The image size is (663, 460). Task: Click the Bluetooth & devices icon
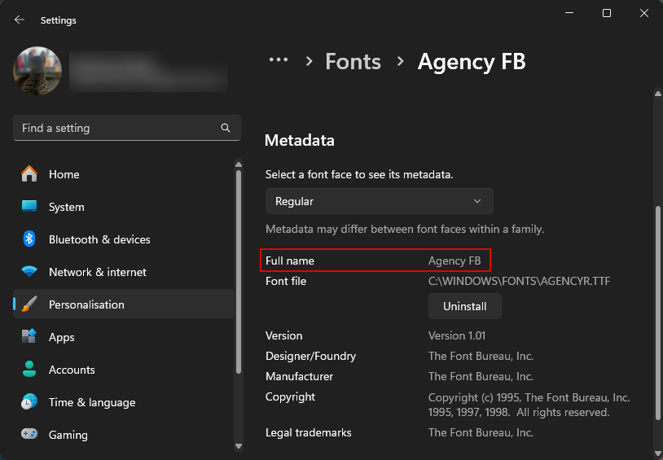pos(29,239)
